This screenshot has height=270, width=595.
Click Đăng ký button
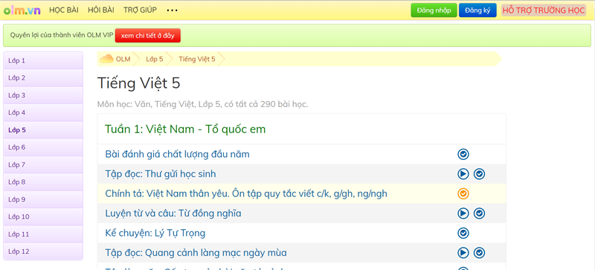pos(477,10)
